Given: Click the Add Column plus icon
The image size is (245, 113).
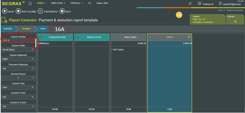Looking at the screenshot, I should (x=18, y=11).
